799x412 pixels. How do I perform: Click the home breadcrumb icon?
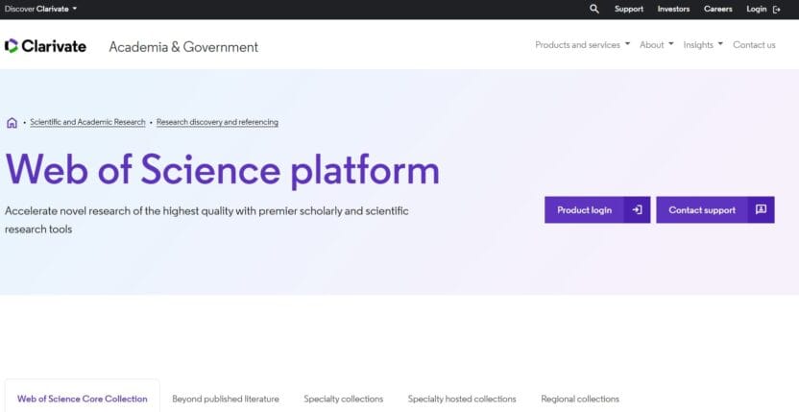[x=12, y=122]
